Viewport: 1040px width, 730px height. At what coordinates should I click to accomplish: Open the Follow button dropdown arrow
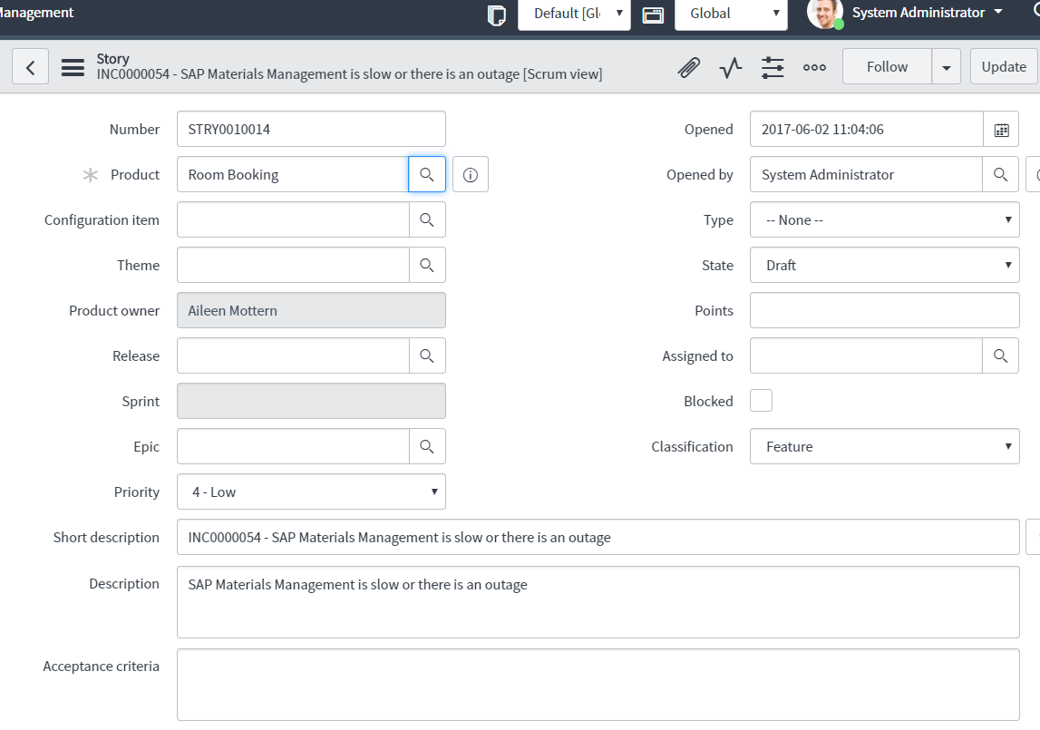click(946, 66)
